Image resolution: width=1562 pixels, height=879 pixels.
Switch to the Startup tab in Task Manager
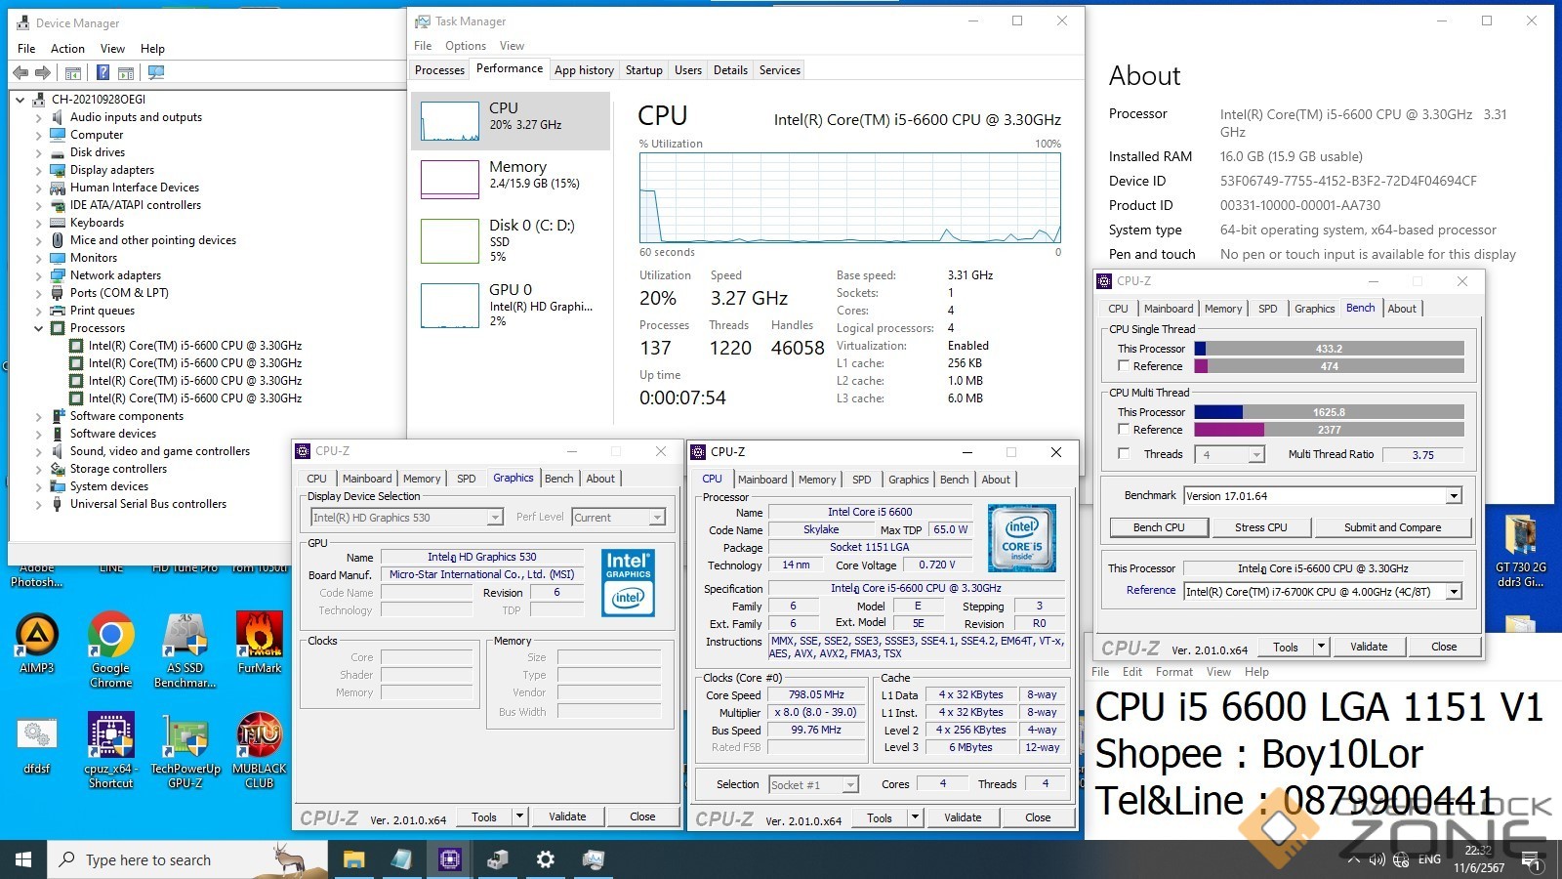pyautogui.click(x=643, y=70)
